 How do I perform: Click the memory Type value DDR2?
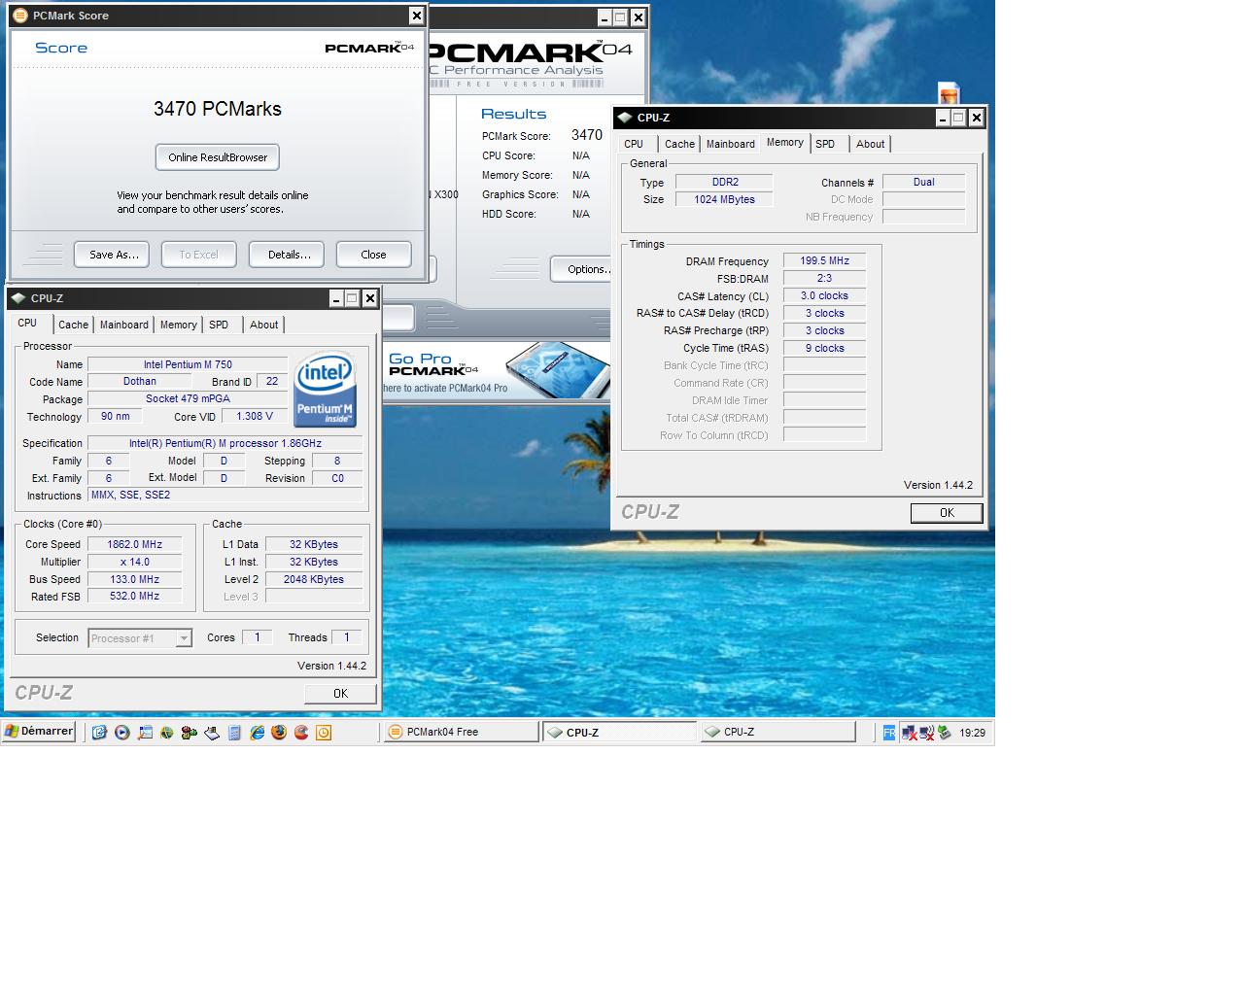point(725,182)
